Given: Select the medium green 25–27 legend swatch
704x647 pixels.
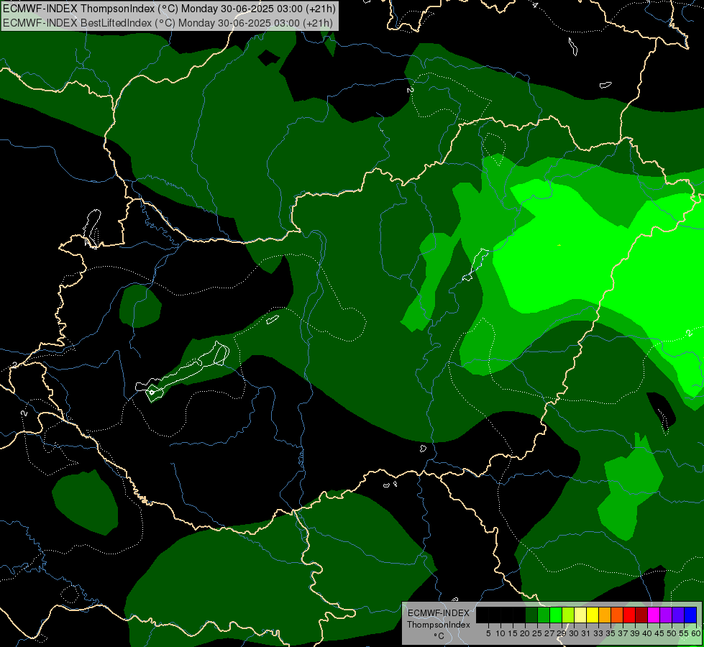Looking at the screenshot, I should pyautogui.click(x=544, y=615).
